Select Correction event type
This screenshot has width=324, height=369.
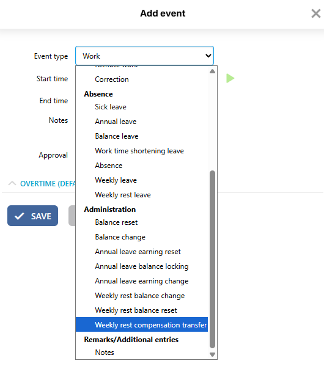[x=142, y=79]
